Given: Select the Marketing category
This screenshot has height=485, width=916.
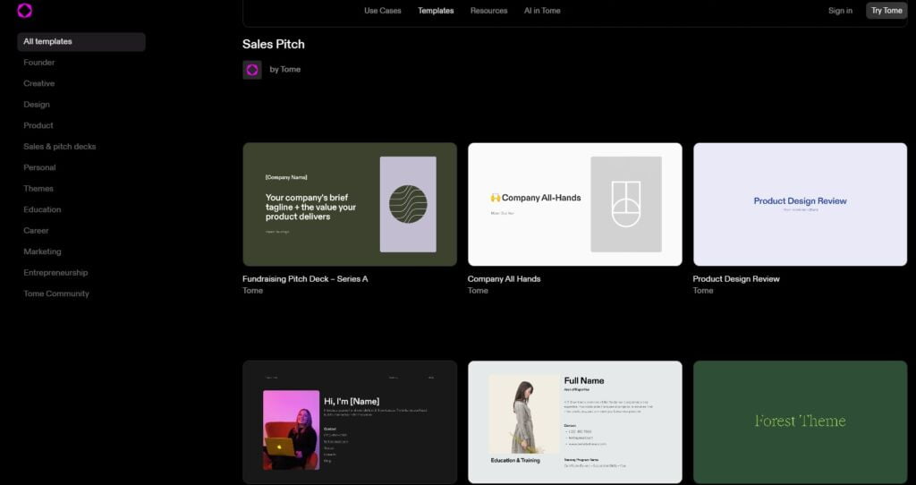Looking at the screenshot, I should coord(42,251).
